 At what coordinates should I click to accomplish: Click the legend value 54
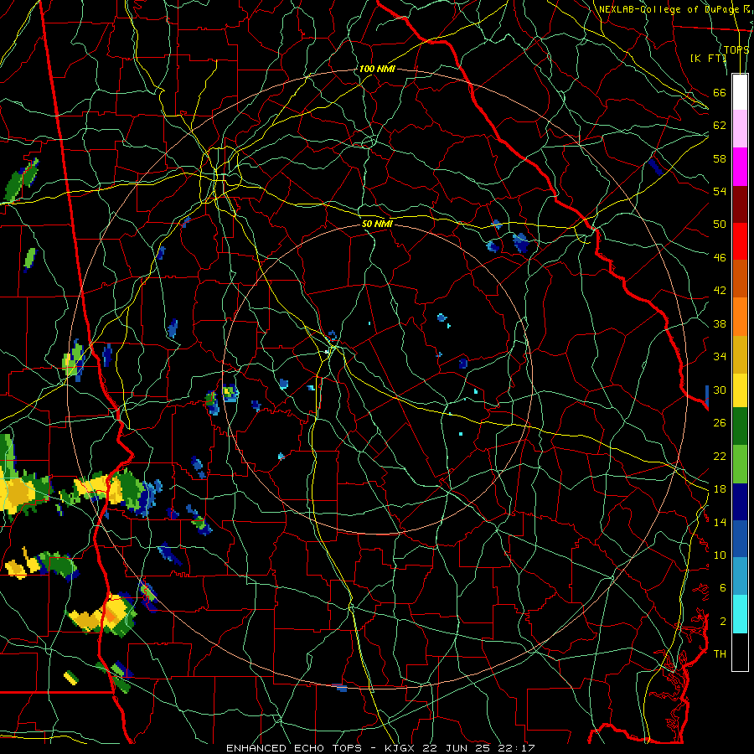coord(720,191)
